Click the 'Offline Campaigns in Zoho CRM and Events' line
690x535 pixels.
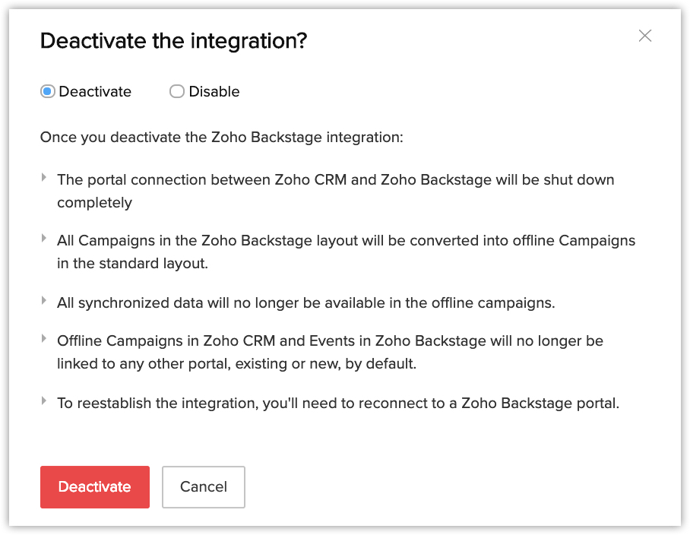coord(330,341)
